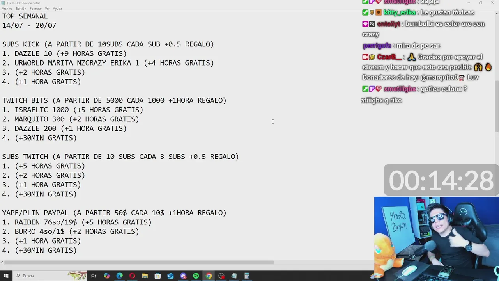Click the 'SUBS TWITCH' heading line
The width and height of the screenshot is (499, 281).
(120, 157)
